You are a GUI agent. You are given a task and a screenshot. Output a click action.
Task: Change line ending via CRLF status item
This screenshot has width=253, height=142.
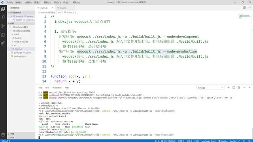(x=196, y=141)
